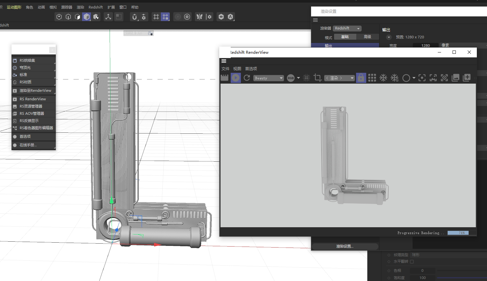The height and width of the screenshot is (281, 487).
Task: Click the hatched bracket icon in RenderView
Action: (x=444, y=78)
